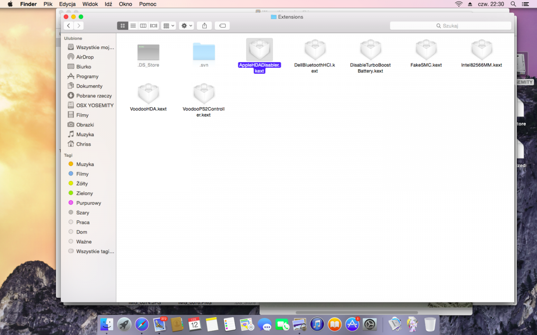
Task: Open Wszystkie moje pliki in sidebar
Action: pyautogui.click(x=91, y=47)
